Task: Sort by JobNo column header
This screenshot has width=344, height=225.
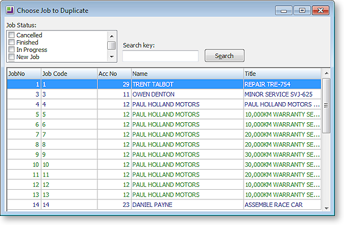Action: click(24, 74)
